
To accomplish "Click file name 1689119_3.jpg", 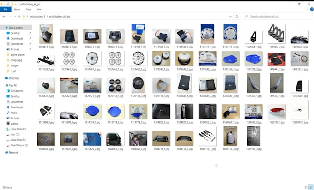I will (254, 149).
